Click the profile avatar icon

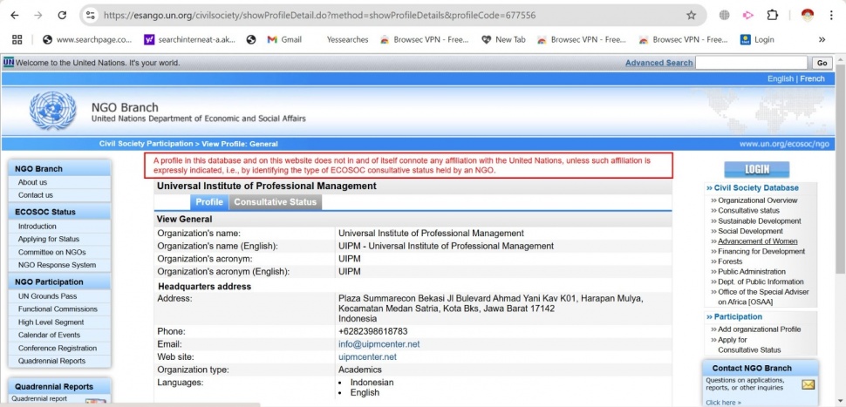point(807,15)
